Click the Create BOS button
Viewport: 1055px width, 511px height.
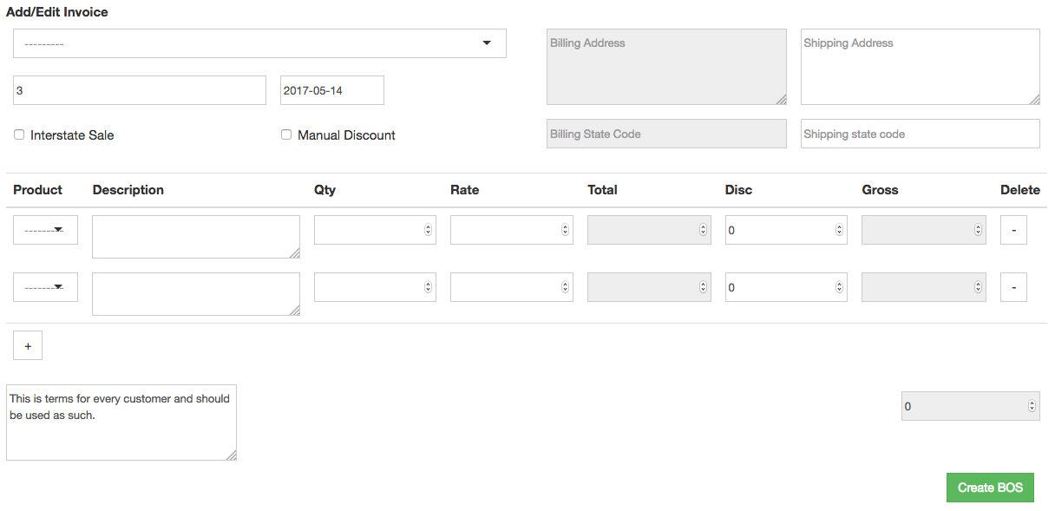coord(990,488)
